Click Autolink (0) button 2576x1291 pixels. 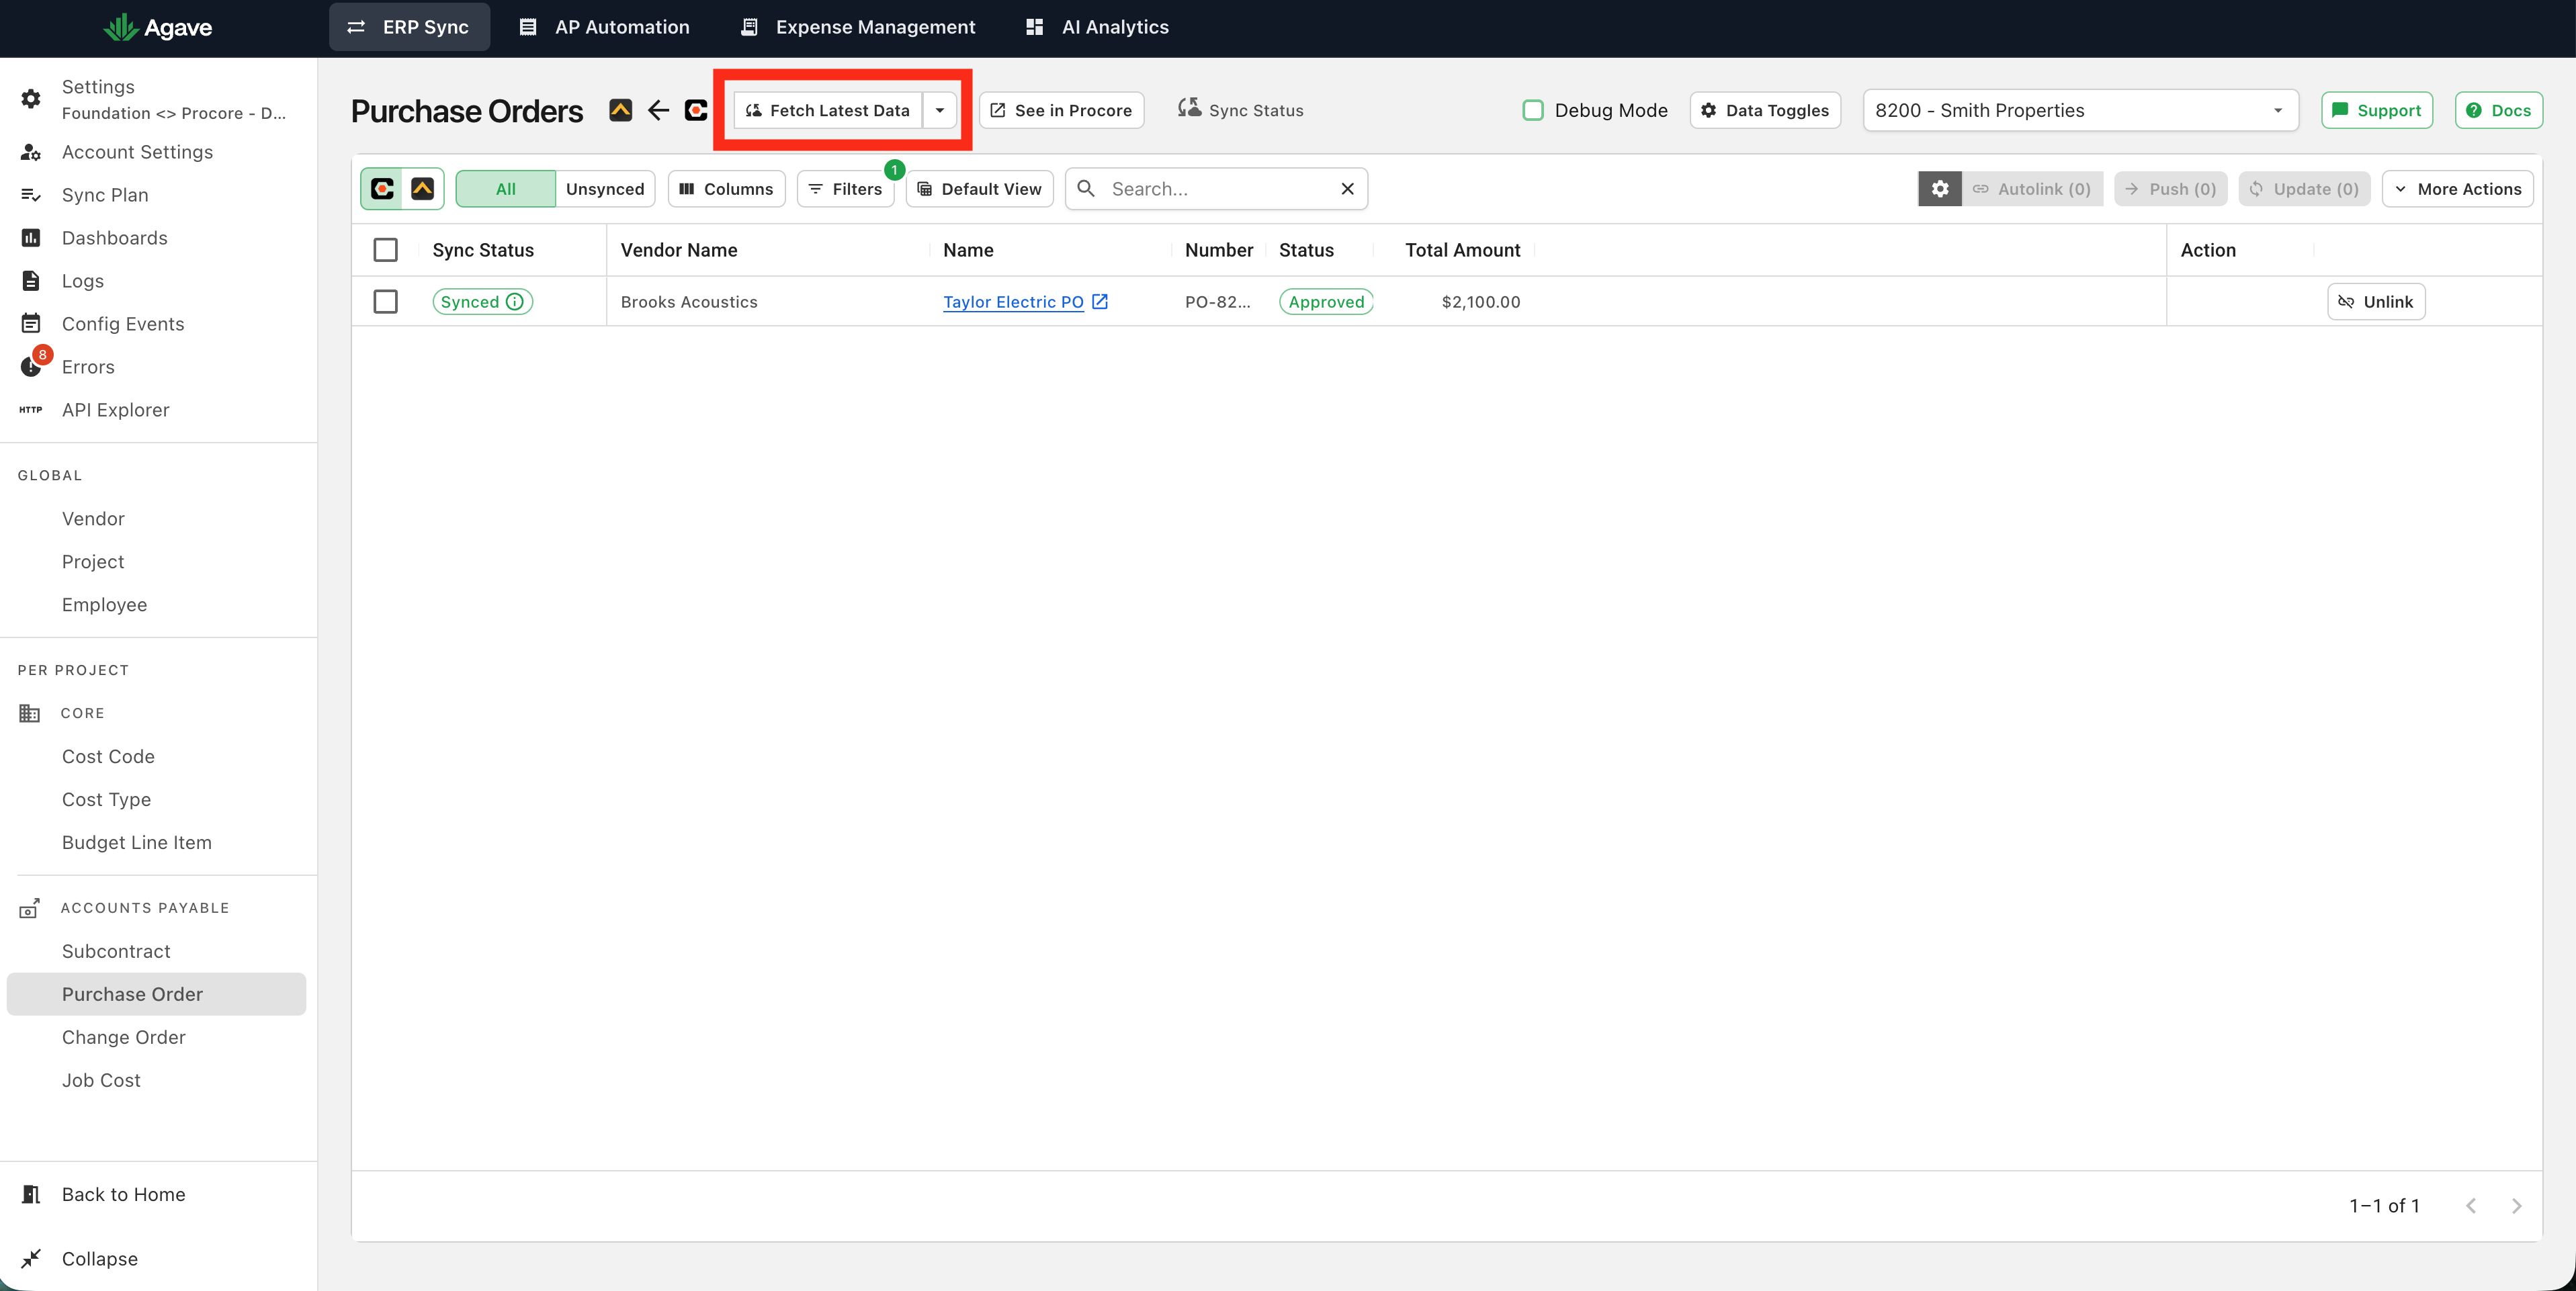point(2032,189)
